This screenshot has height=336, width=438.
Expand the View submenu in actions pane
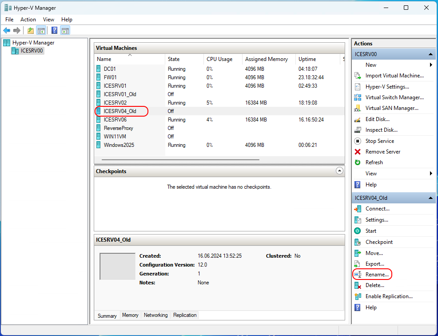[x=431, y=174]
